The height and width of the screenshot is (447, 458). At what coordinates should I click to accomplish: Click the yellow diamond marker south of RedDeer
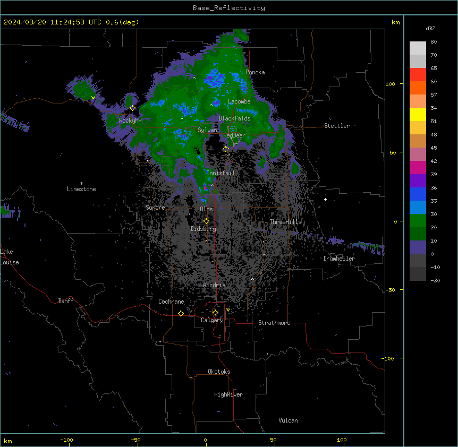(x=226, y=149)
